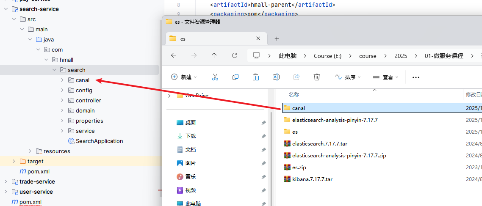Expand the controller package
The width and height of the screenshot is (482, 206).
pyautogui.click(x=62, y=100)
